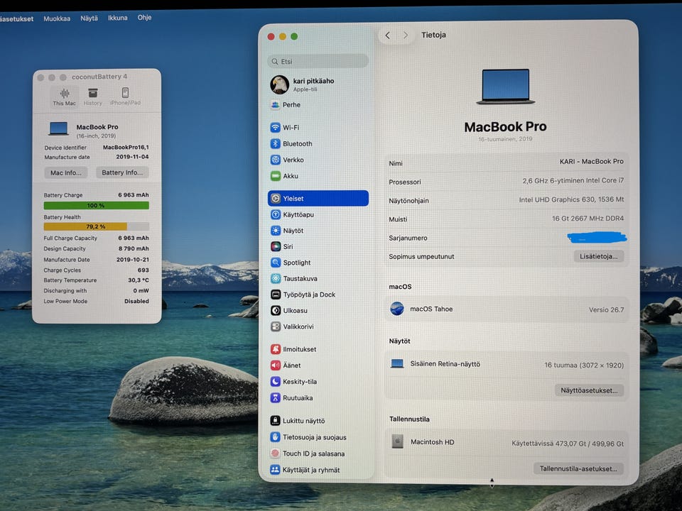Open Näyttöasetukset display settings button

point(589,390)
